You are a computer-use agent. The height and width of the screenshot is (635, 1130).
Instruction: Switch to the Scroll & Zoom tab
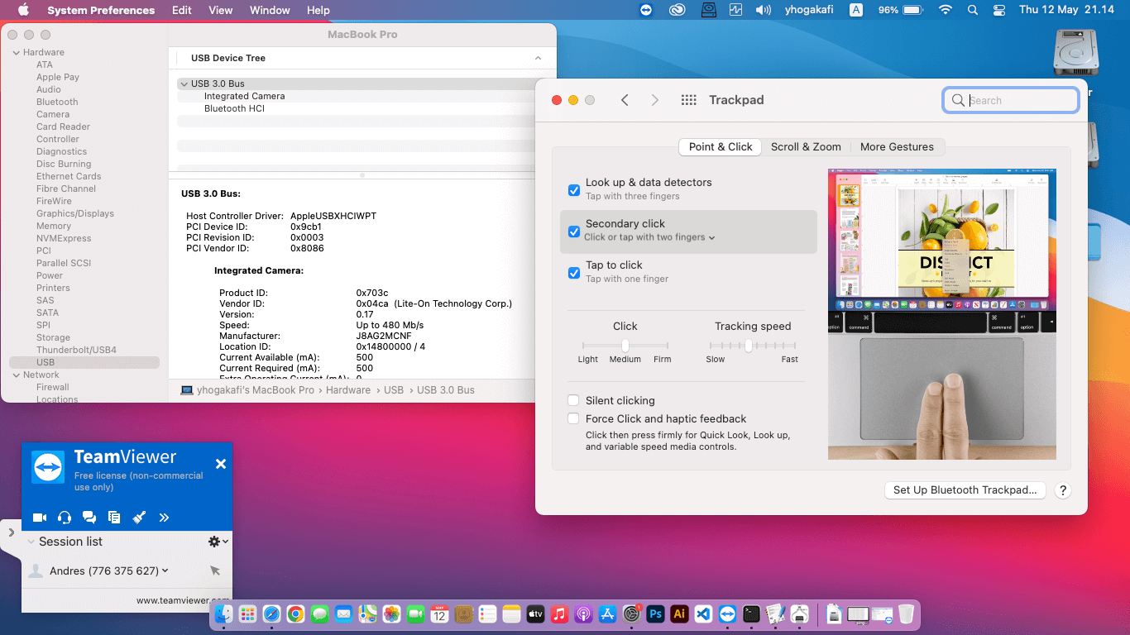806,147
